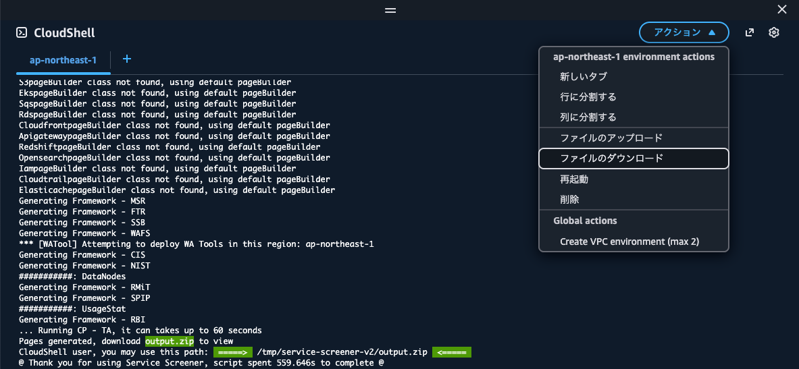The image size is (799, 369).
Task: Click 削除 in the actions menu
Action: point(569,200)
